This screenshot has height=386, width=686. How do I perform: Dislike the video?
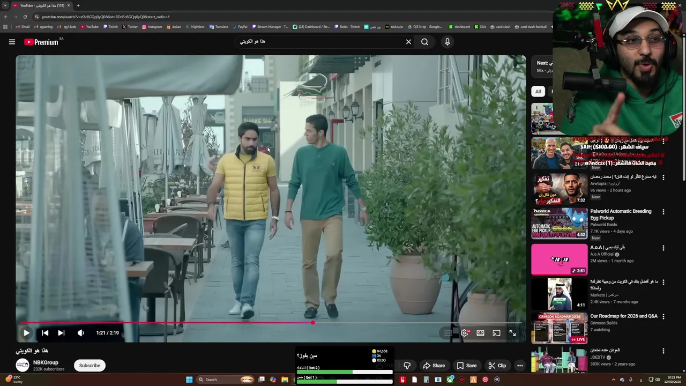click(x=407, y=366)
